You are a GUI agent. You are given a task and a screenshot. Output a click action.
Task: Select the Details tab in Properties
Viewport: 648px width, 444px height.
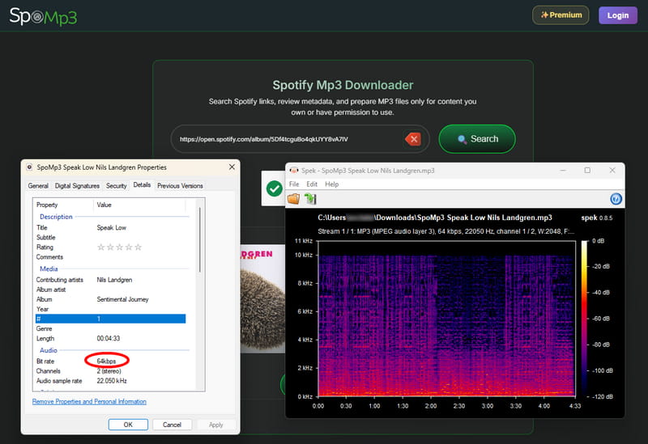[142, 185]
